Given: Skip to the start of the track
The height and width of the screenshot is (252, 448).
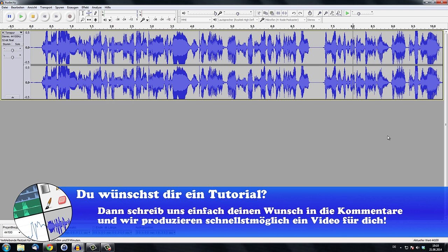Looking at the screenshot, I should point(44,16).
